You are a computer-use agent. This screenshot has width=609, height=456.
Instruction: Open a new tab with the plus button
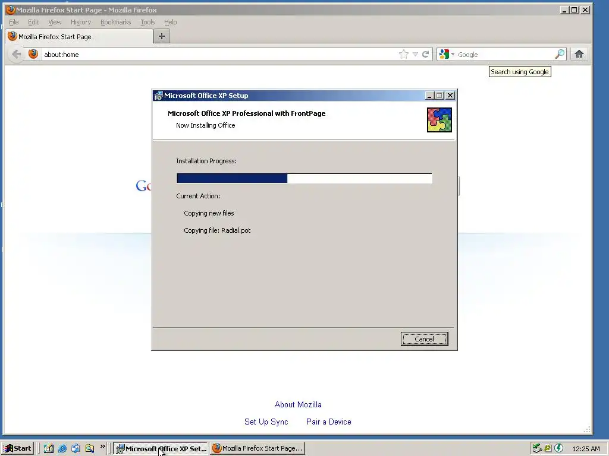pyautogui.click(x=162, y=36)
